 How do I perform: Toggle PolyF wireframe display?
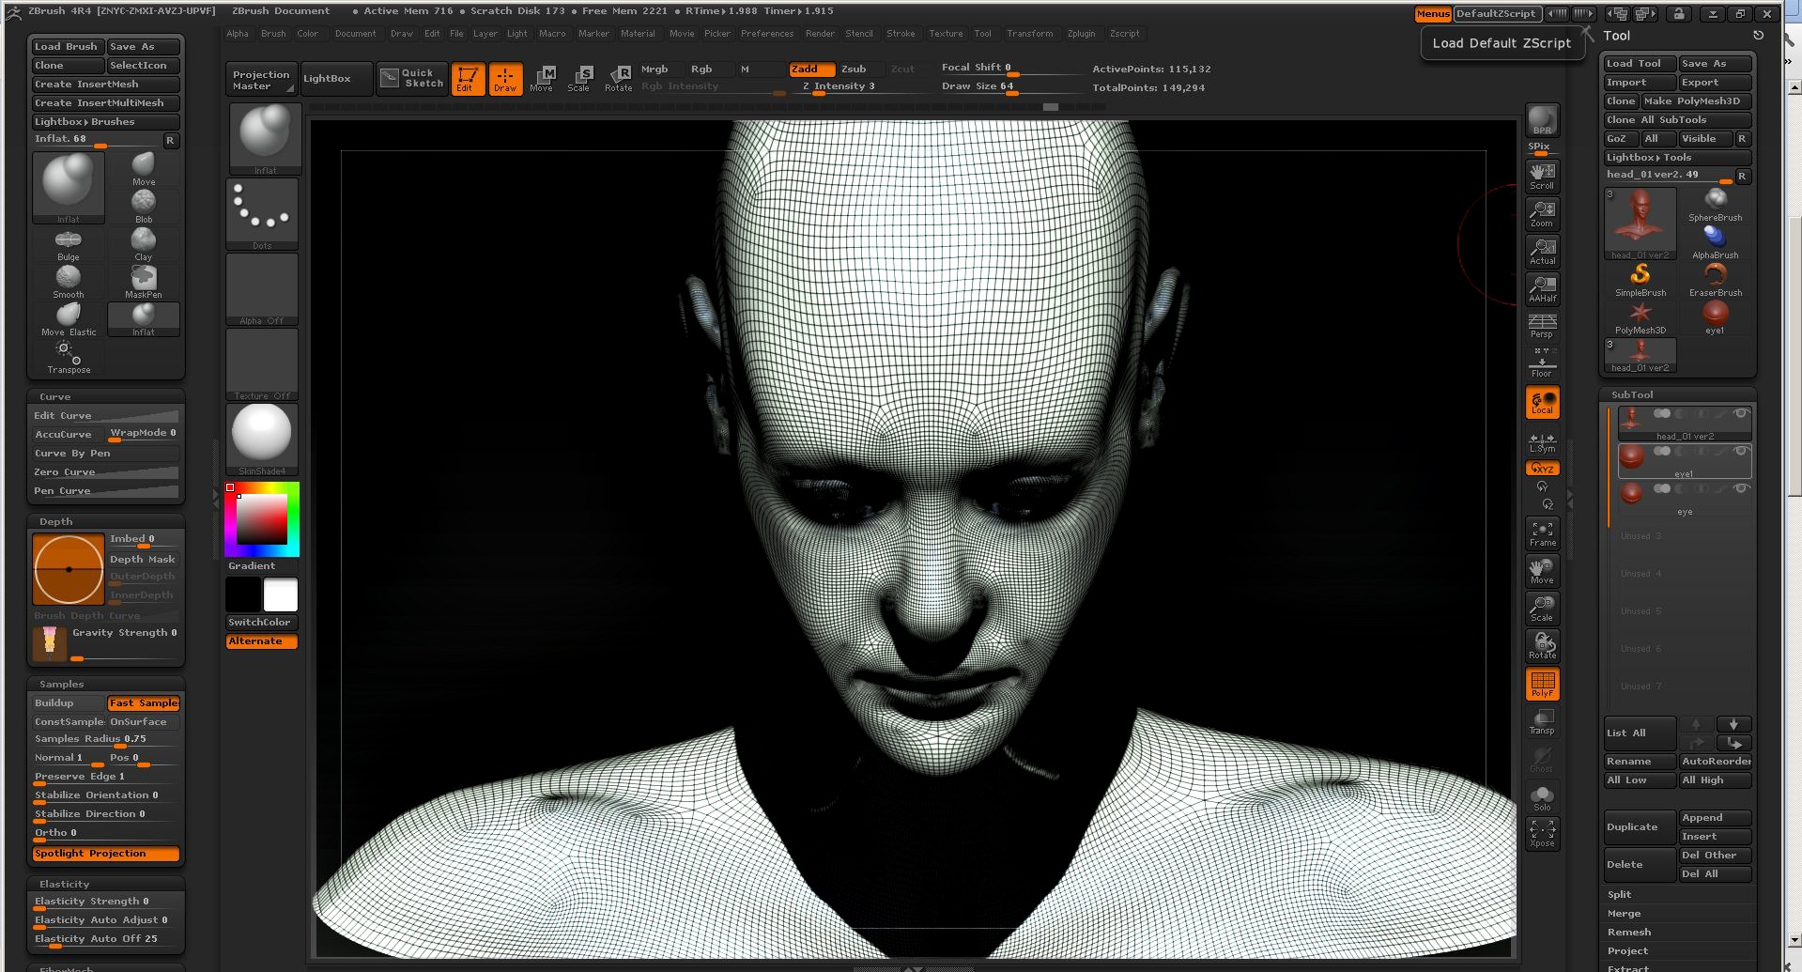1542,684
